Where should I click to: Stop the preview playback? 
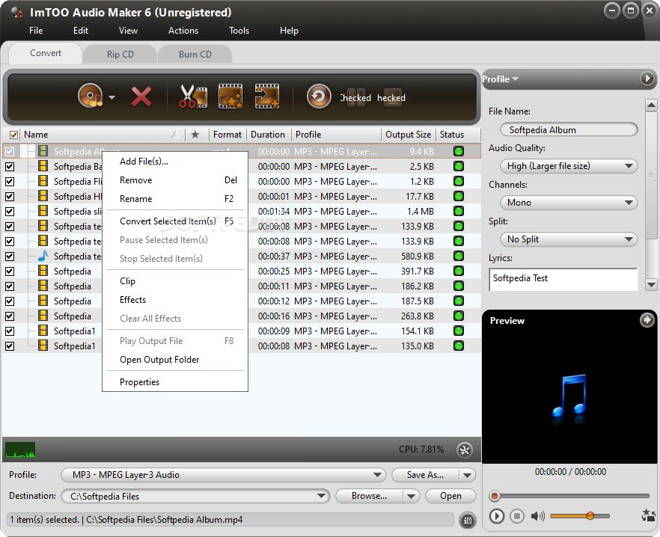[517, 516]
